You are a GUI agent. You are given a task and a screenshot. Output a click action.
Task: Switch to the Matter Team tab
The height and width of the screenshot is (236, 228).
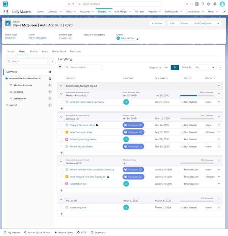[59, 51]
